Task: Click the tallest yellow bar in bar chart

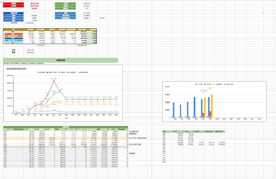Action: coord(212,106)
